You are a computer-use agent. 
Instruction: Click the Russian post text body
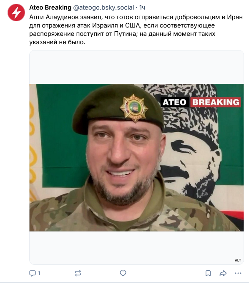pos(136,30)
